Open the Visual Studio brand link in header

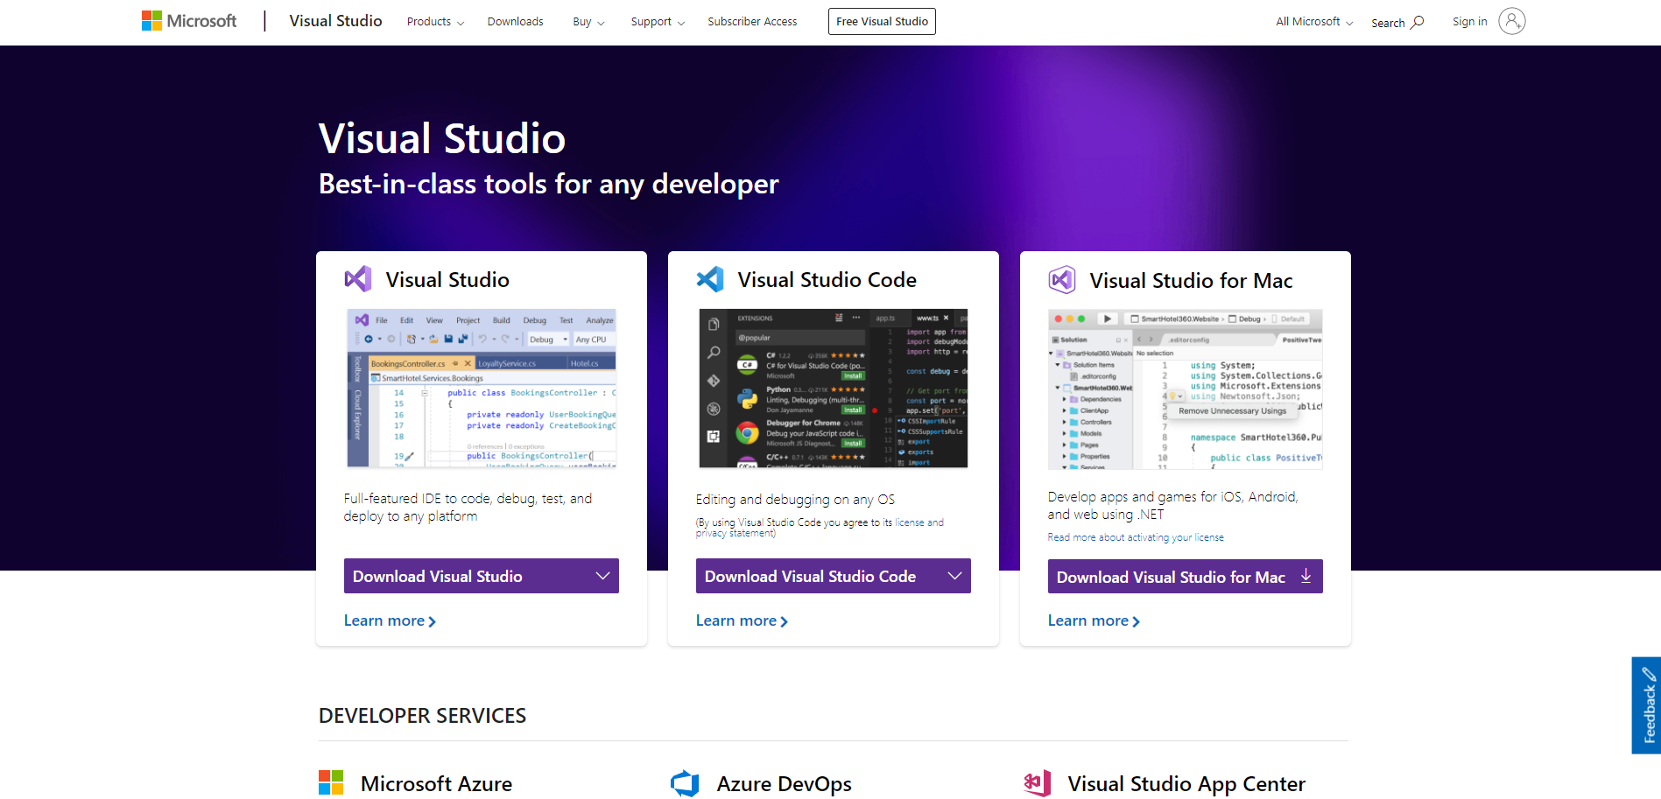[x=335, y=21]
